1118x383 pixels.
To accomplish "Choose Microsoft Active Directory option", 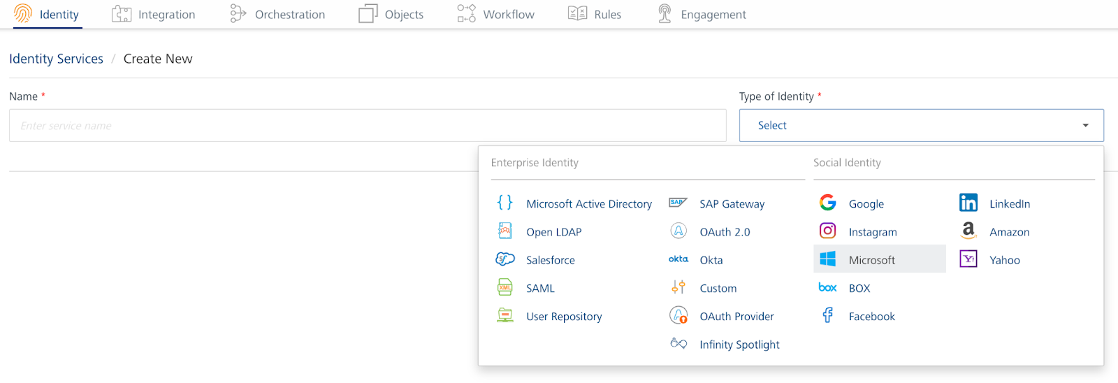I will pyautogui.click(x=589, y=203).
